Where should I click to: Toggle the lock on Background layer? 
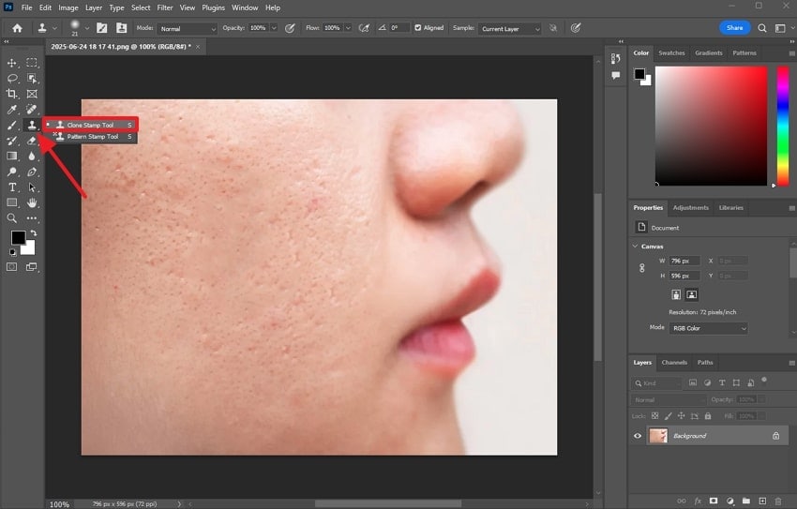[x=776, y=436]
